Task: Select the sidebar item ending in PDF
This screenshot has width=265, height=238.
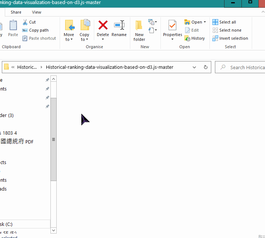Action: 17,142
